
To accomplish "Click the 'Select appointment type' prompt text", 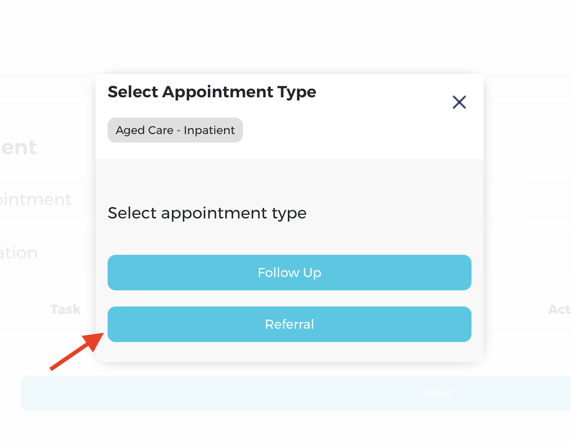I will tap(207, 213).
